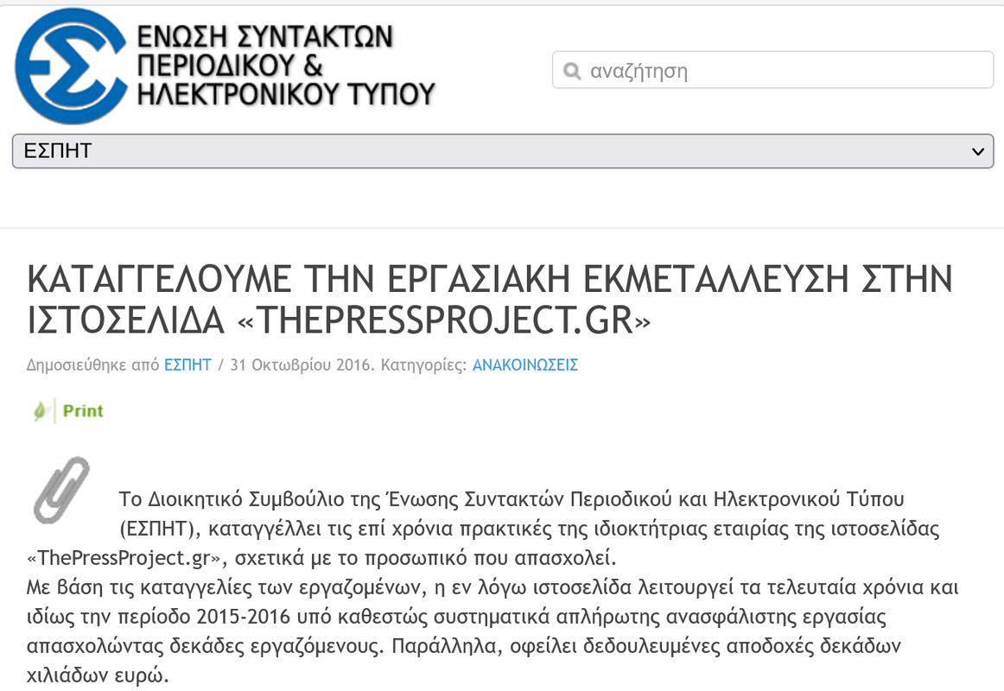Click the article headline ΚΑΤΑΓΓΕΛΟΥΜΕ ΤΗΝ ΕΡΓΑΣΙΑΚΗ ΕΚΜΕΤΑΛΛΕΥΣΗ

pyautogui.click(x=490, y=299)
